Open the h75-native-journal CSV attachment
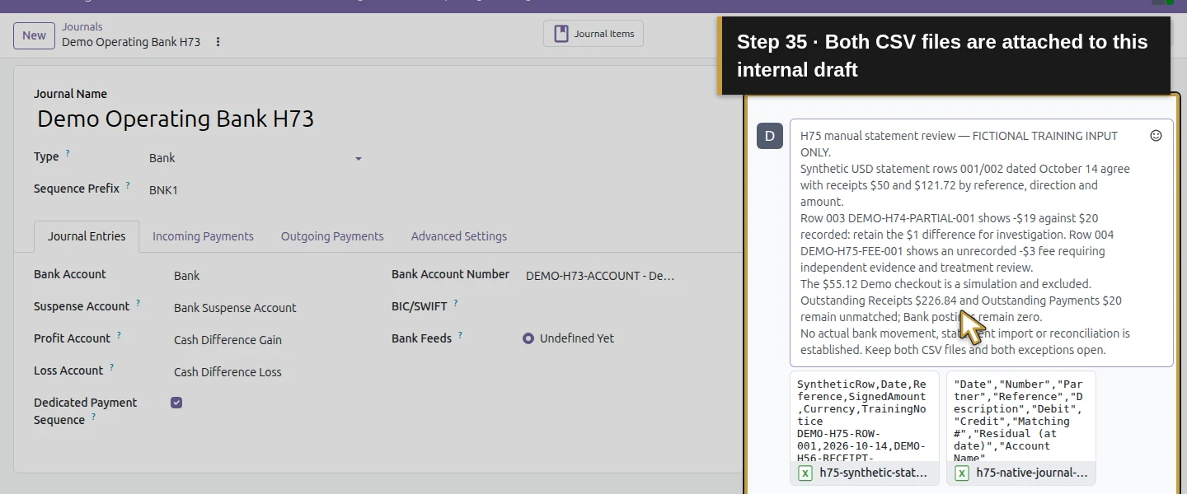Screen dimensions: 1187x494 click(1020, 427)
